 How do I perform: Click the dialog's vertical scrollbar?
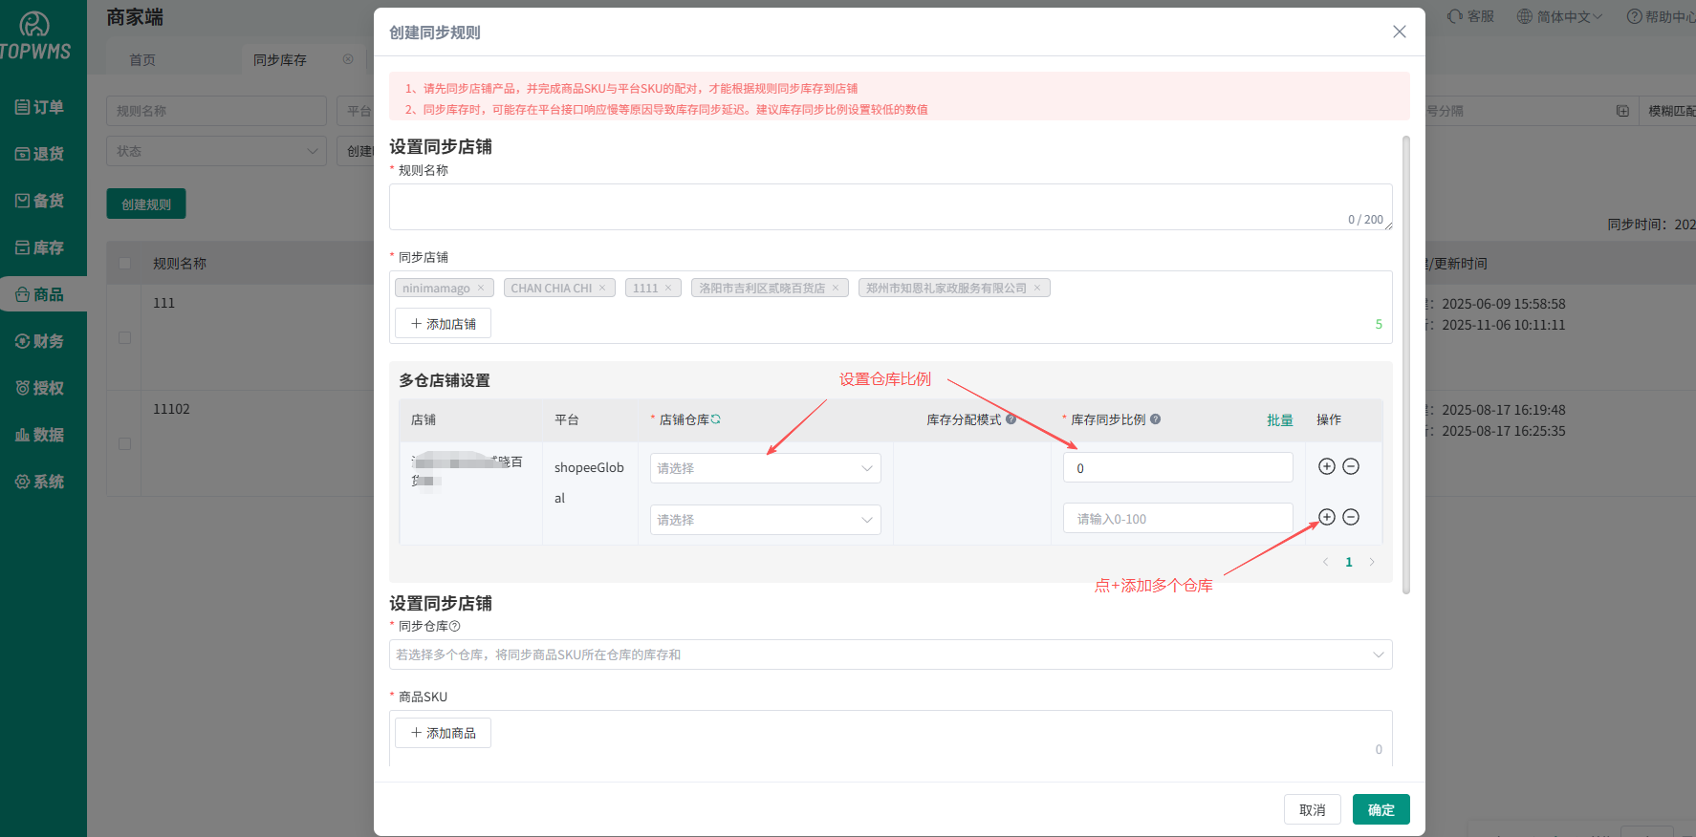[x=1405, y=364]
